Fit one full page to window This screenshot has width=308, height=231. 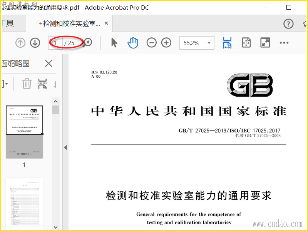(246, 43)
